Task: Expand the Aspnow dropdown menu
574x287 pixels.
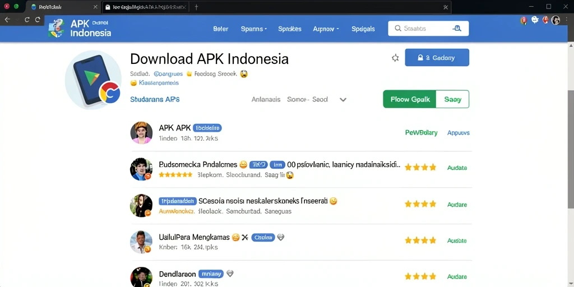Action: tap(326, 29)
